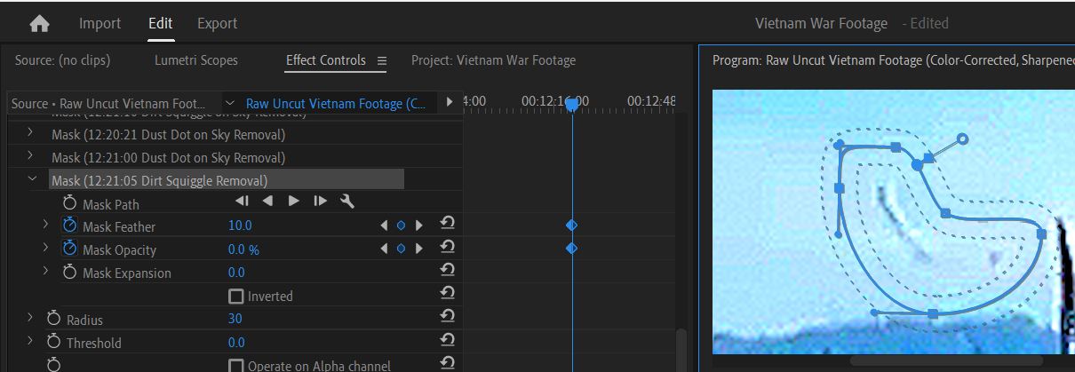Add or remove Mask Opacity keyframe
This screenshot has width=1075, height=372.
pyautogui.click(x=401, y=249)
